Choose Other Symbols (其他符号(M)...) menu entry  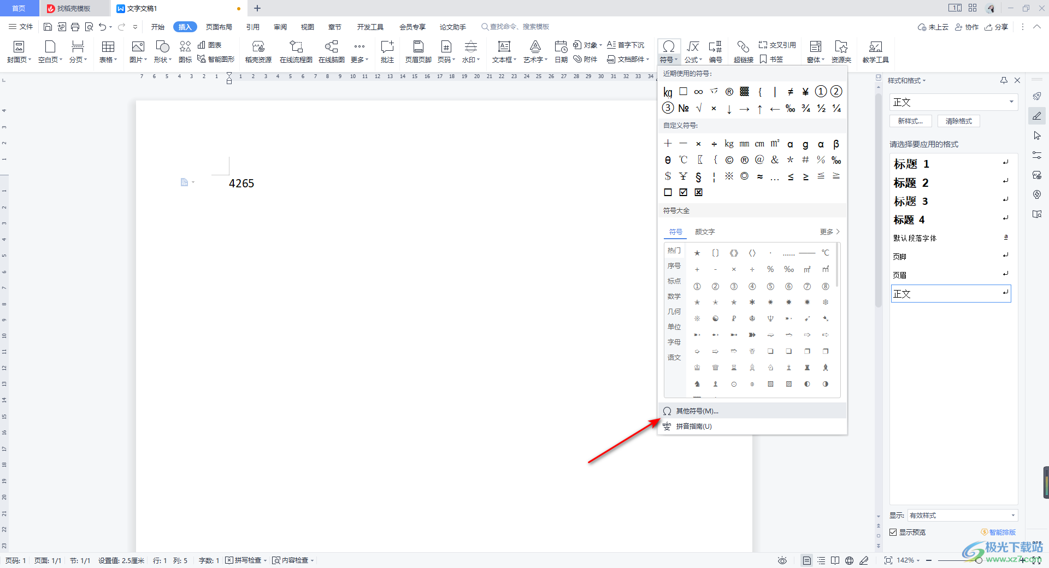(x=752, y=411)
